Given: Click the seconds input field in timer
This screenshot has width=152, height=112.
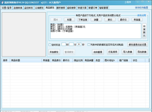Looking at the screenshot, I should [79, 45].
